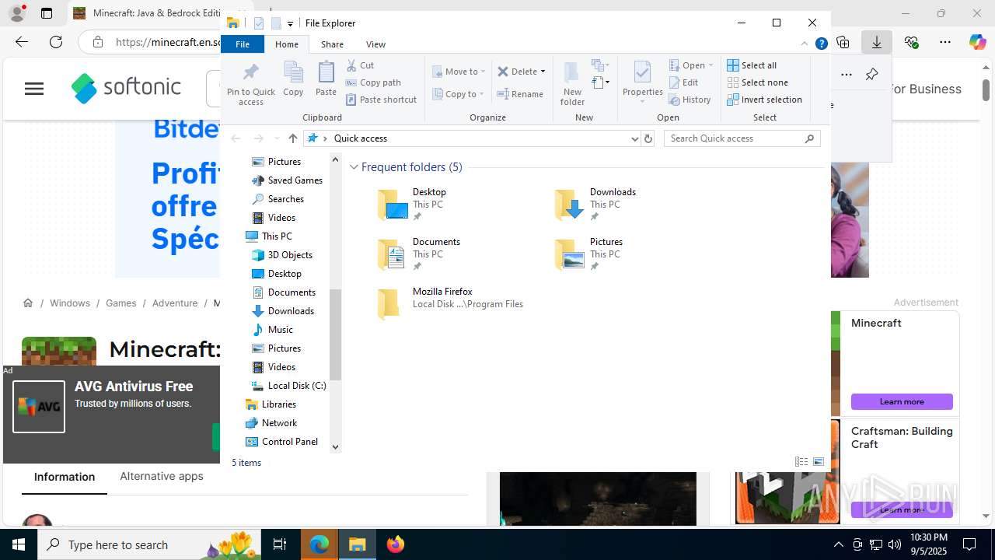Click Open in the Open group
Image resolution: width=995 pixels, height=560 pixels.
click(690, 65)
